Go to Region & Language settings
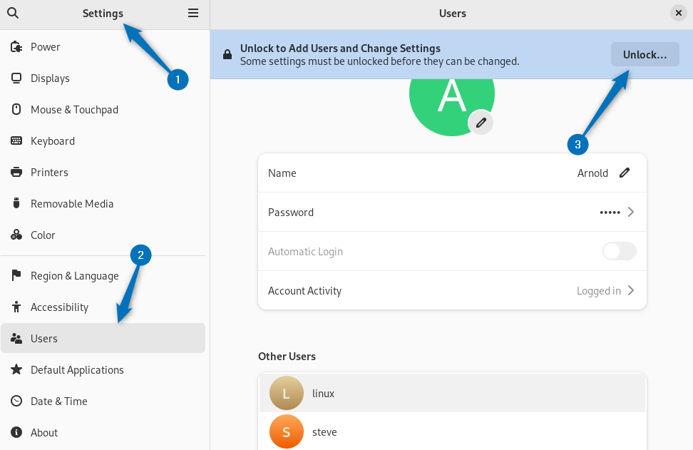Screen dimensions: 693x450 (74, 276)
